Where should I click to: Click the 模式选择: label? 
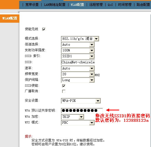click(32, 38)
